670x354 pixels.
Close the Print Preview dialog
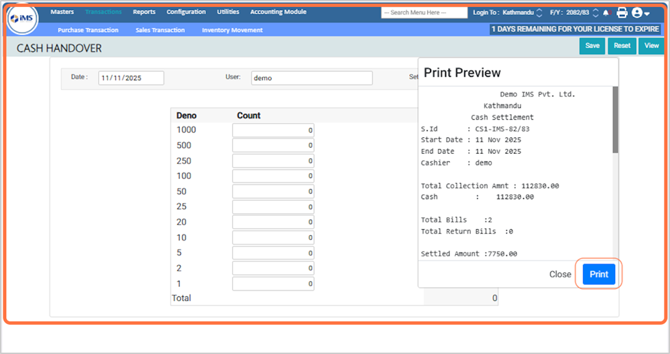(560, 274)
